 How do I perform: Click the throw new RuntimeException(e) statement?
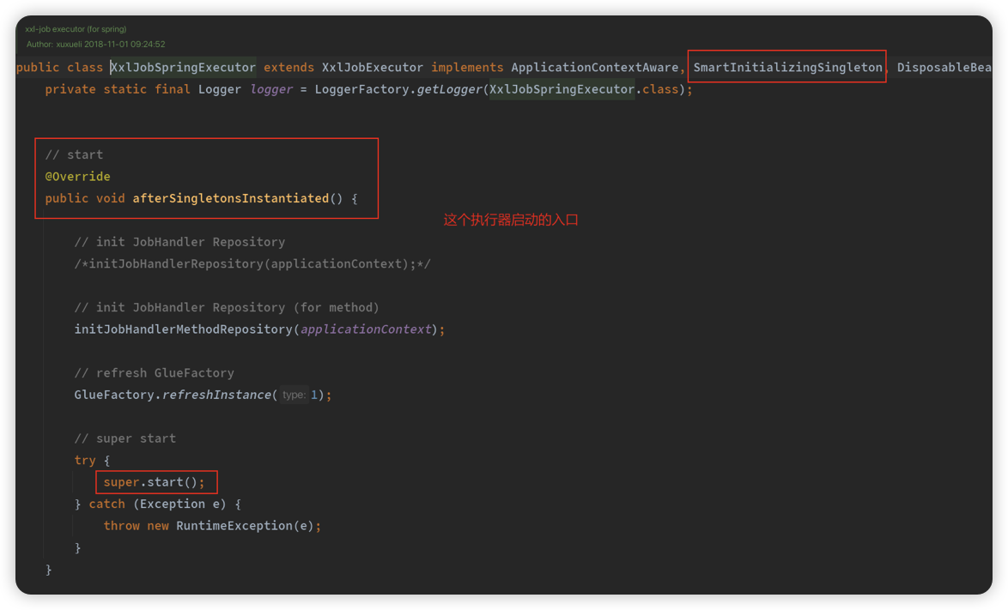pos(212,526)
